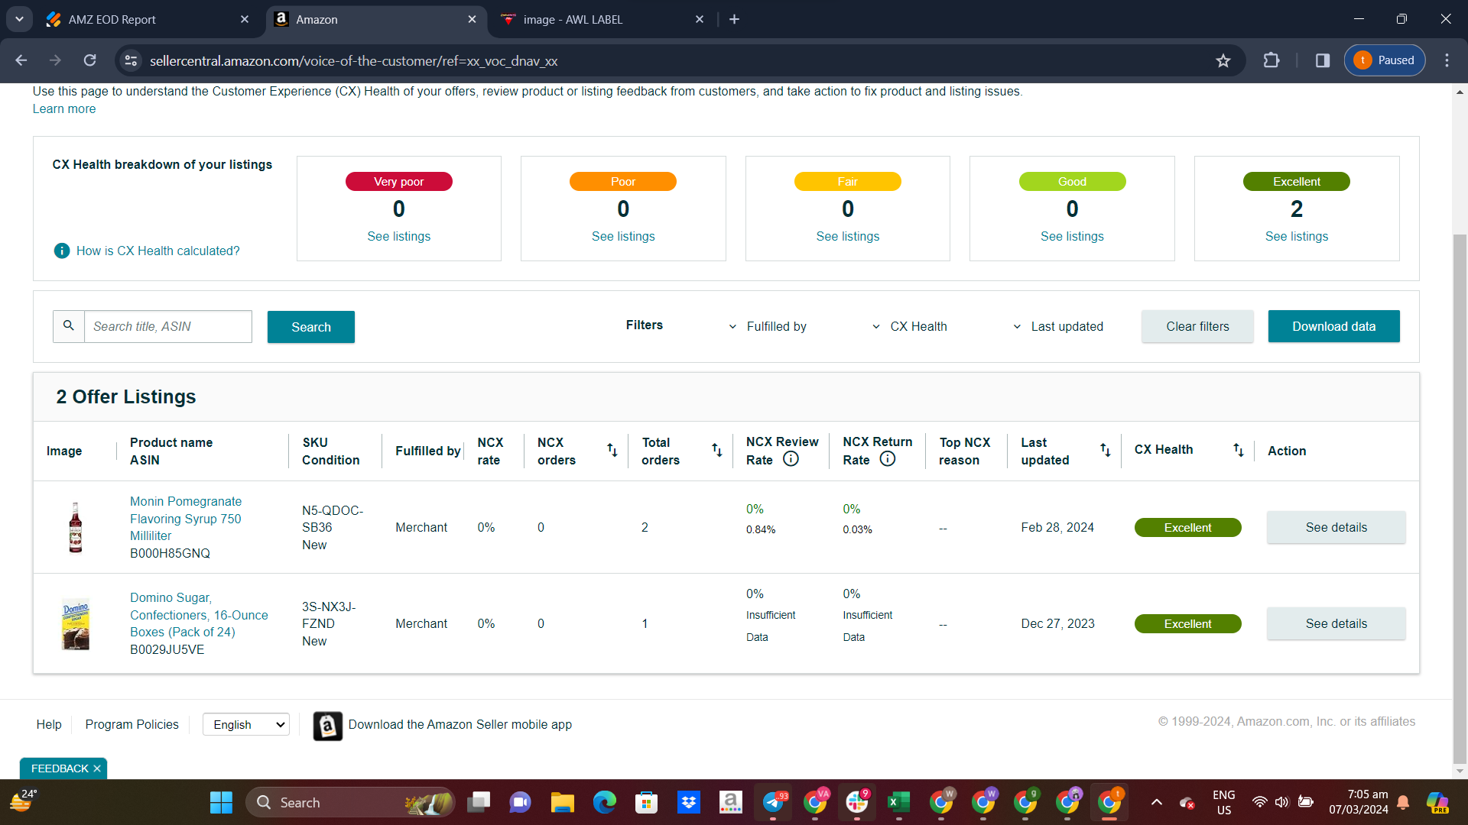Open the tab search dropdown arrow
The image size is (1468, 825).
click(19, 19)
